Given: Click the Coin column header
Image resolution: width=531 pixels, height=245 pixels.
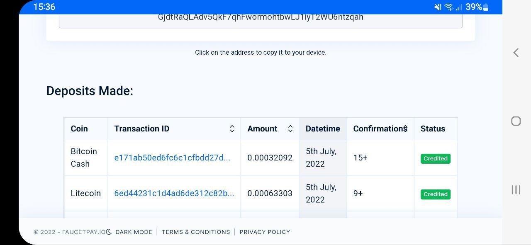Looking at the screenshot, I should point(86,129).
